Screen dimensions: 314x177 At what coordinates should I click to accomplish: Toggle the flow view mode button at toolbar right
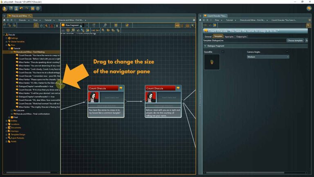(x=177, y=25)
